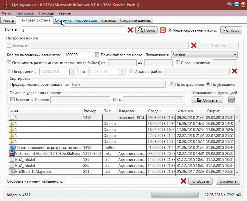Click the .priPrint type cell
Image resolution: width=247 pixels, height=201 pixels.
[x=110, y=148]
